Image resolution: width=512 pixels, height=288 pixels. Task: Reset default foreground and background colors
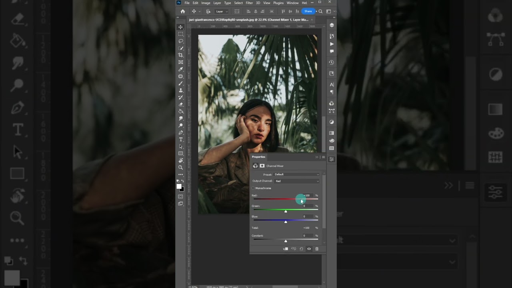[178, 181]
